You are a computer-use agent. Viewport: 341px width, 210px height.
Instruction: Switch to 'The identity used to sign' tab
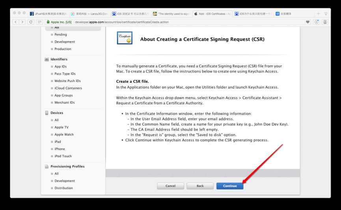pyautogui.click(x=171, y=14)
